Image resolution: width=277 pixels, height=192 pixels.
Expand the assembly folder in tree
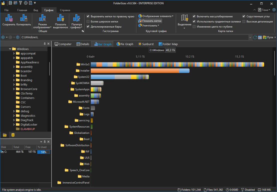pyautogui.click(x=14, y=67)
